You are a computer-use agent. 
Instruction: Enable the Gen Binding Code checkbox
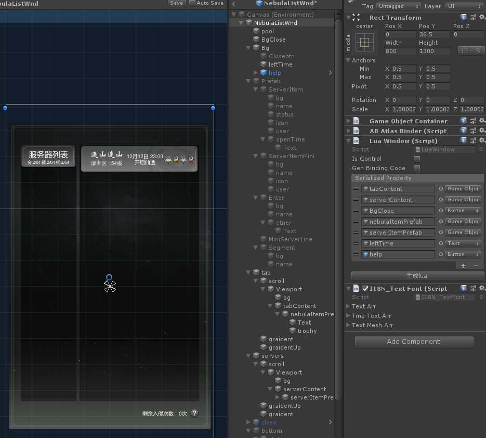(x=417, y=168)
